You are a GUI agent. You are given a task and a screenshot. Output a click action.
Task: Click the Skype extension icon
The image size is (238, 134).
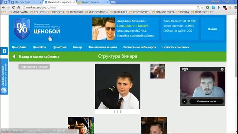point(213,7)
